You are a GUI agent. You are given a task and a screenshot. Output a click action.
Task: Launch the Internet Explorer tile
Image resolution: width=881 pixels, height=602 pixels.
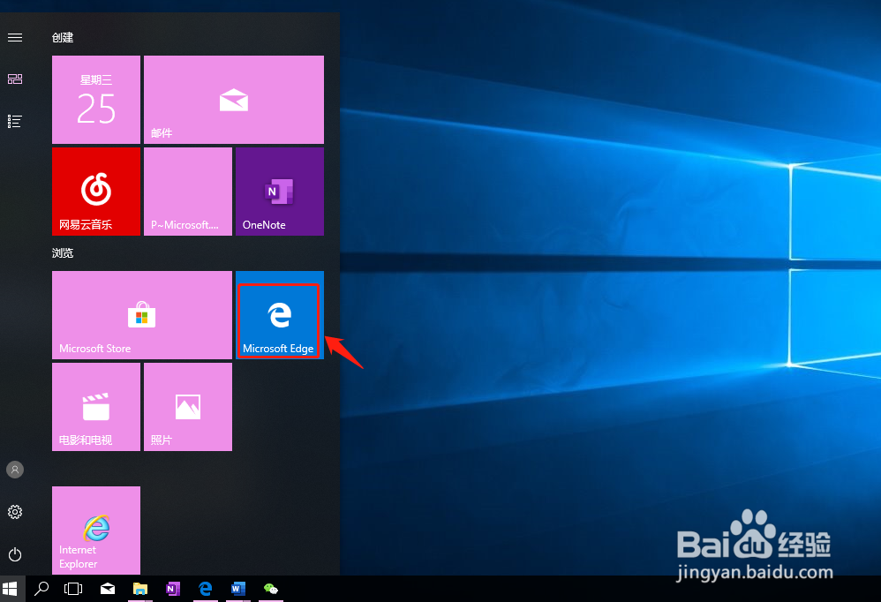pos(96,531)
